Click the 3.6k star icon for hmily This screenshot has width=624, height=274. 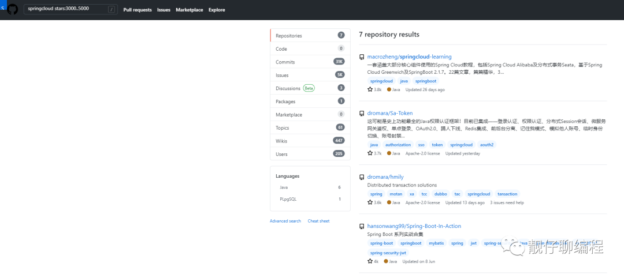(370, 202)
